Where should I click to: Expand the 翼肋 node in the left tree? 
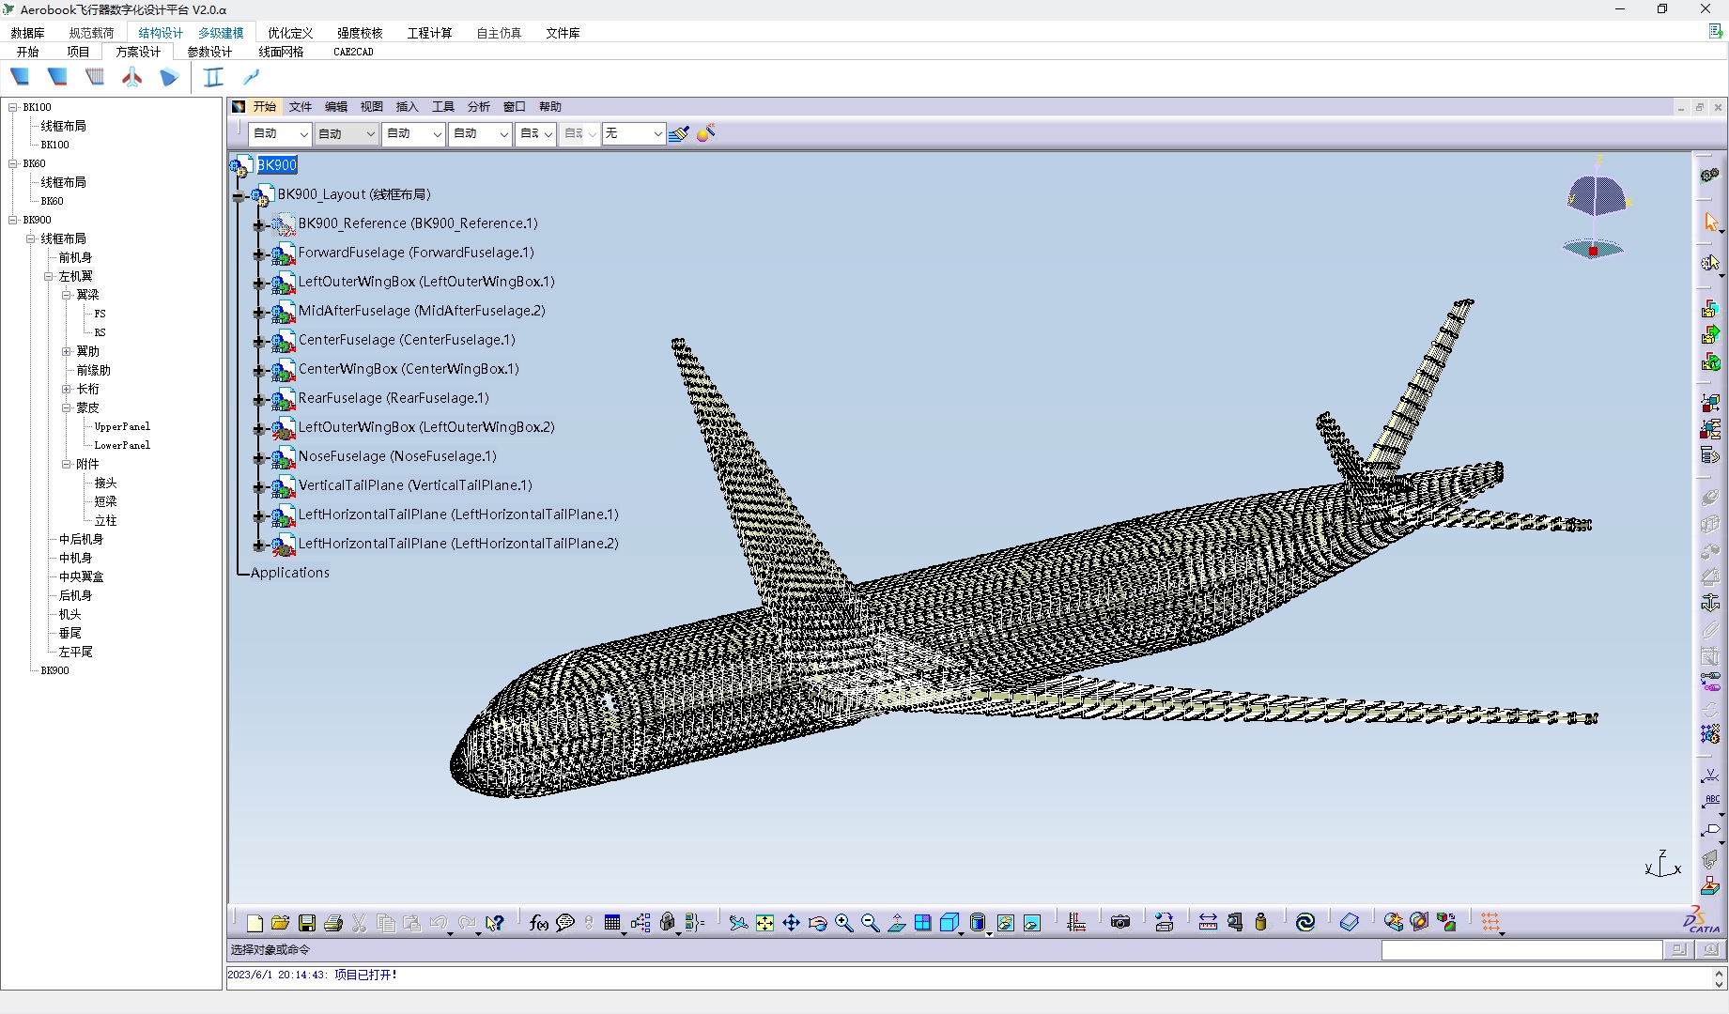(x=67, y=351)
